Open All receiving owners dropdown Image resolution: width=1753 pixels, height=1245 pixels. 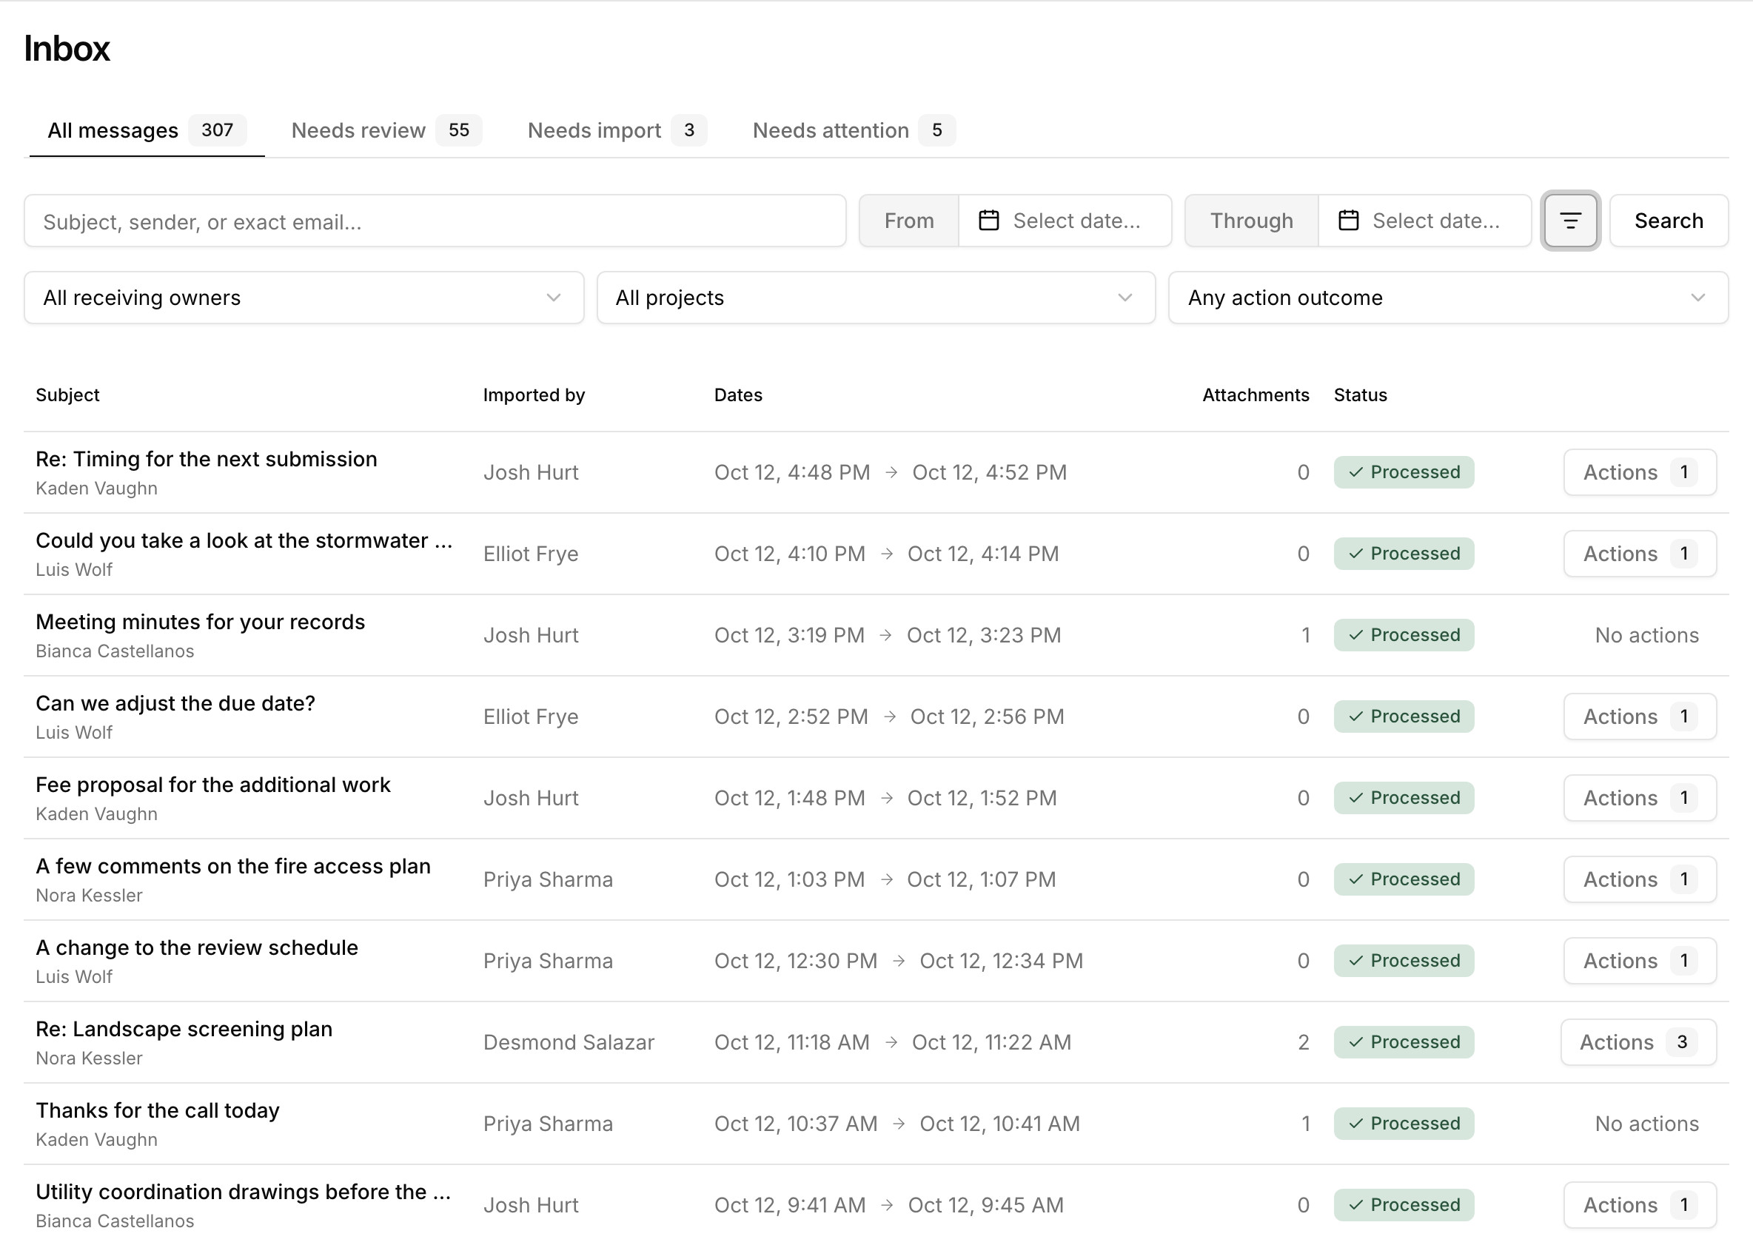(304, 298)
